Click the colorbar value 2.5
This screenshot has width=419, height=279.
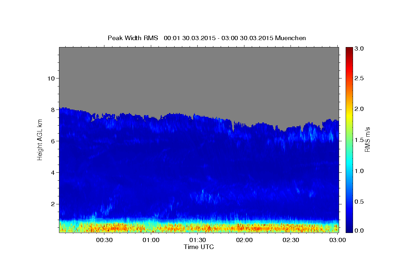point(360,78)
